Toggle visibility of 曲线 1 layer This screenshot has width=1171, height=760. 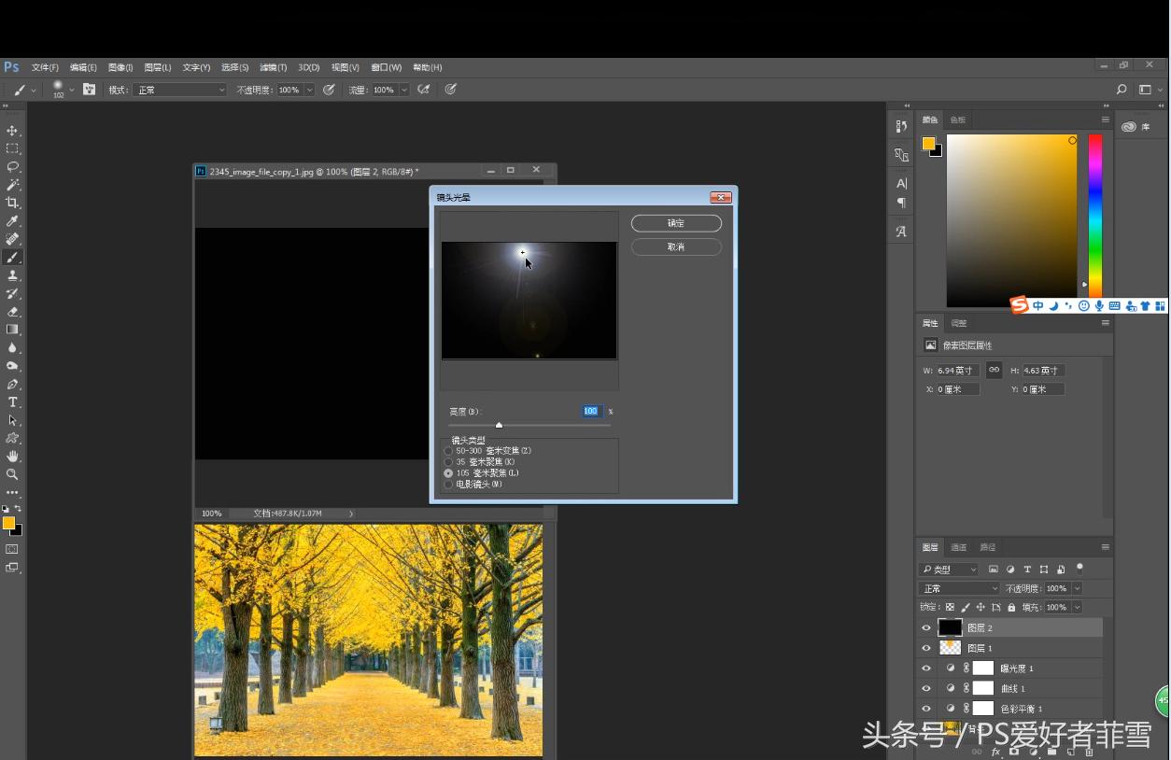tap(926, 689)
